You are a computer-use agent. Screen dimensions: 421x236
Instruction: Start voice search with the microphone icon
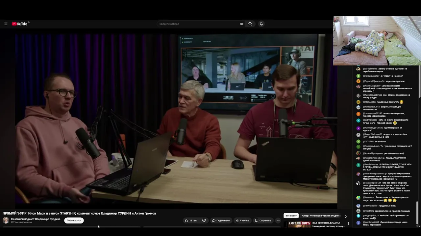(261, 24)
